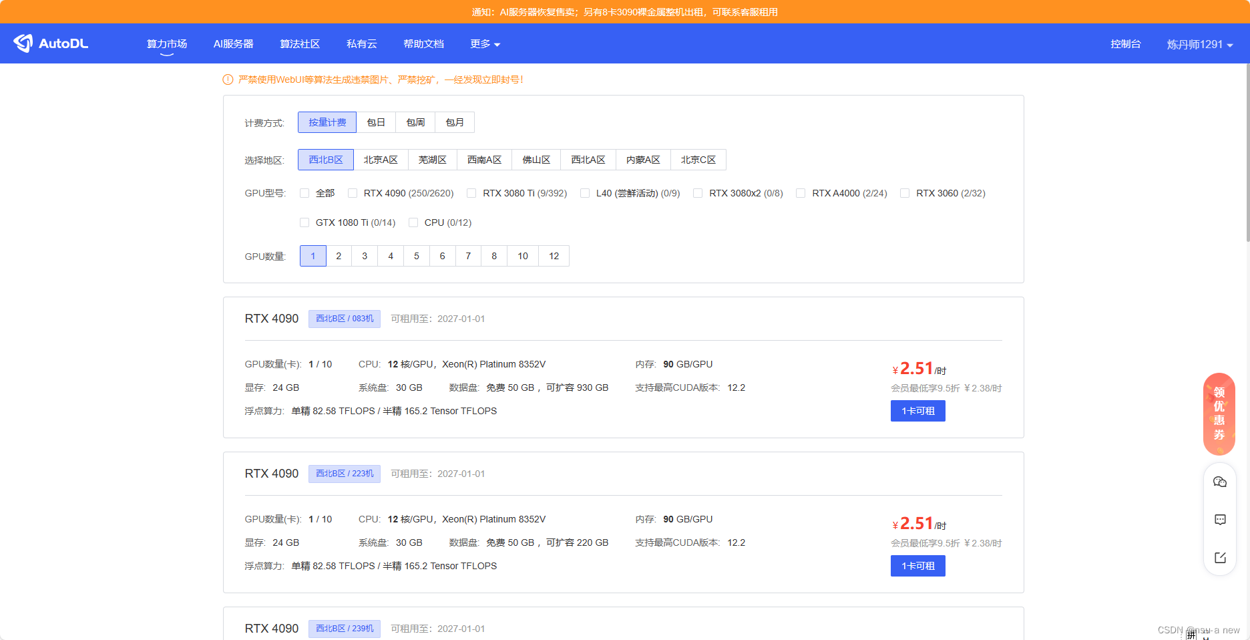Select the 西南A区 region
Viewport: 1250px width, 640px height.
click(x=485, y=160)
